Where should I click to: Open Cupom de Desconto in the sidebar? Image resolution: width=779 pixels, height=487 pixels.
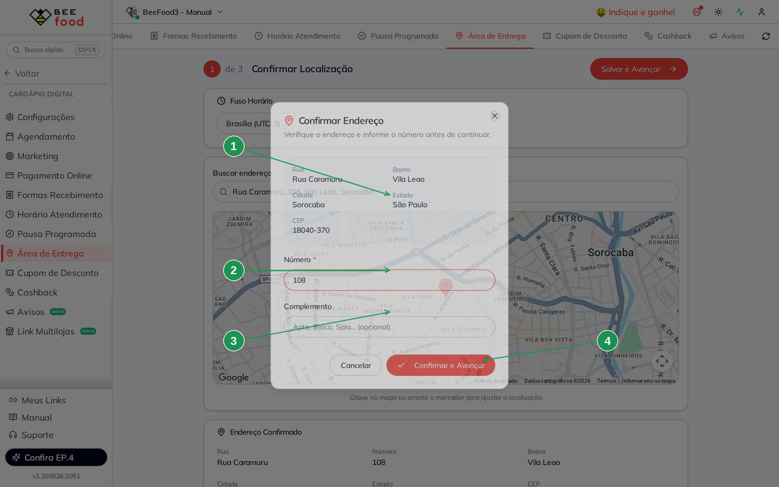pyautogui.click(x=56, y=273)
